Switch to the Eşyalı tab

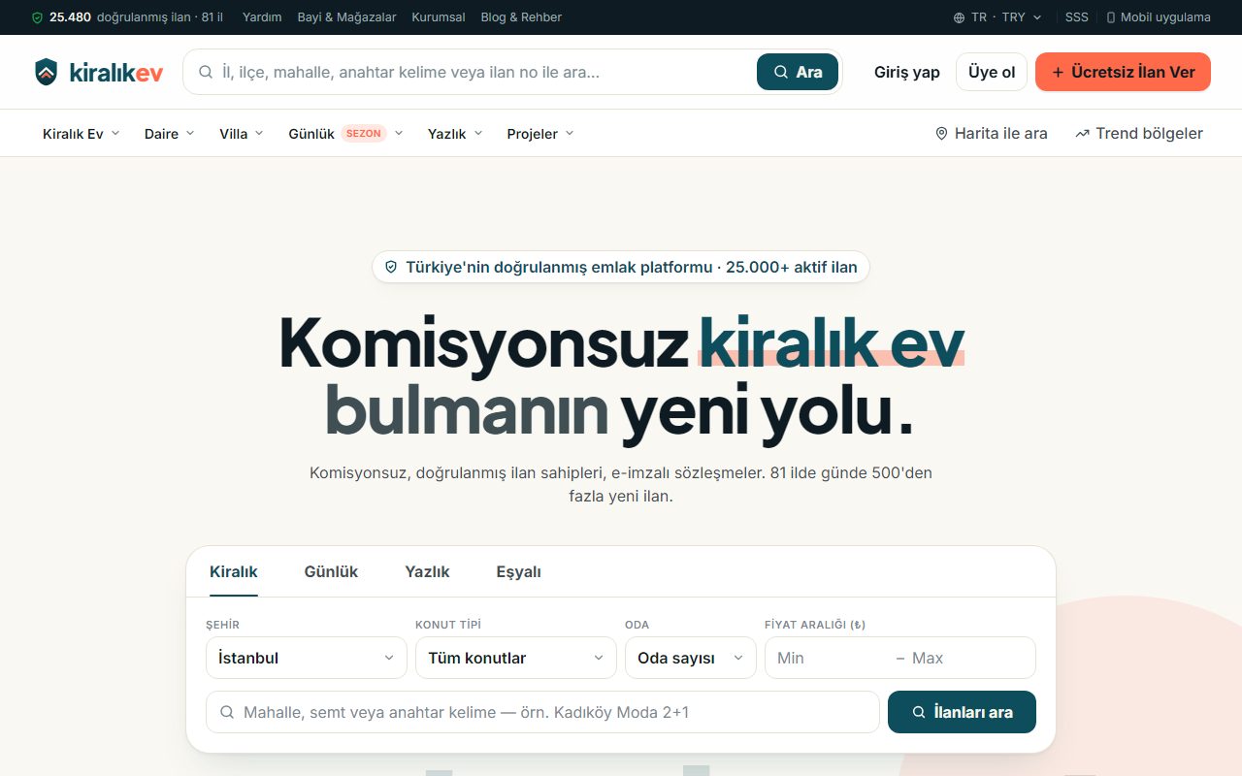(518, 572)
